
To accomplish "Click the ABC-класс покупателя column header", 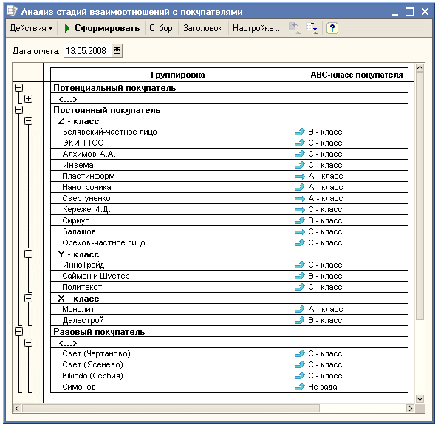I will click(x=357, y=75).
